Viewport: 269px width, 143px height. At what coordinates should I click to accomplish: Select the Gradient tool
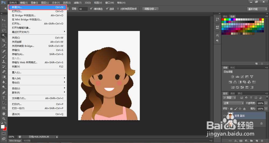[x=3, y=77]
